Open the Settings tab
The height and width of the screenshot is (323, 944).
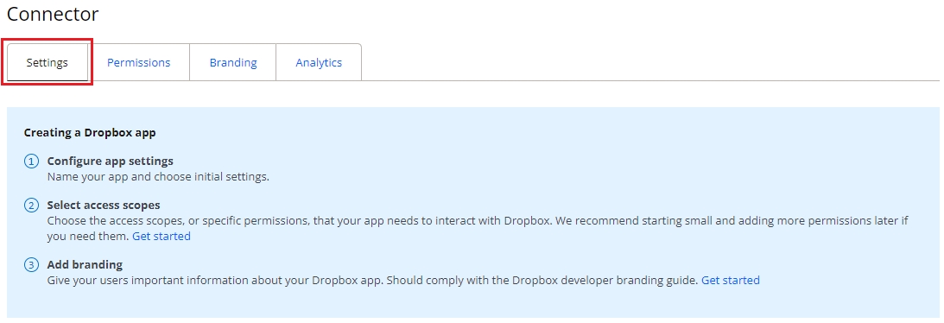[x=47, y=62]
